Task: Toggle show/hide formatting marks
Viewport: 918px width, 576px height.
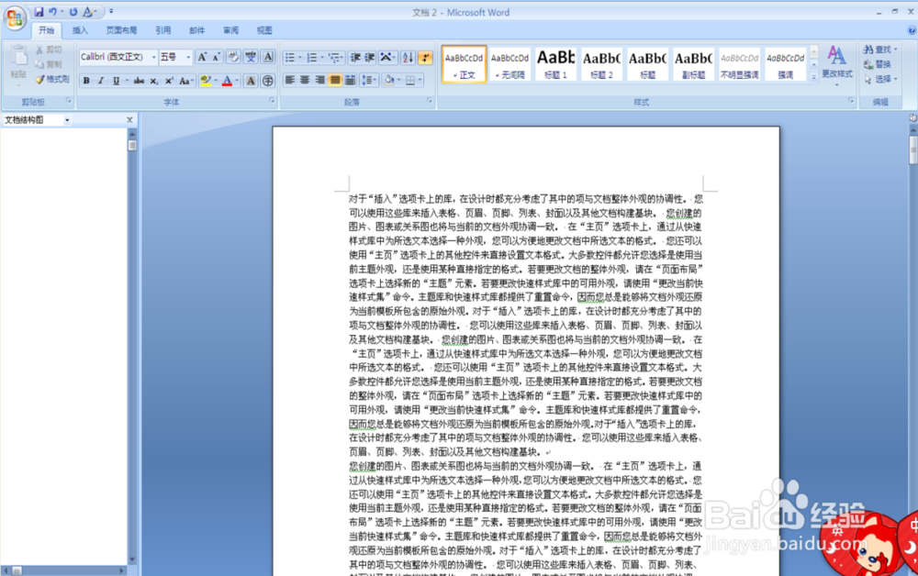Action: coord(425,57)
